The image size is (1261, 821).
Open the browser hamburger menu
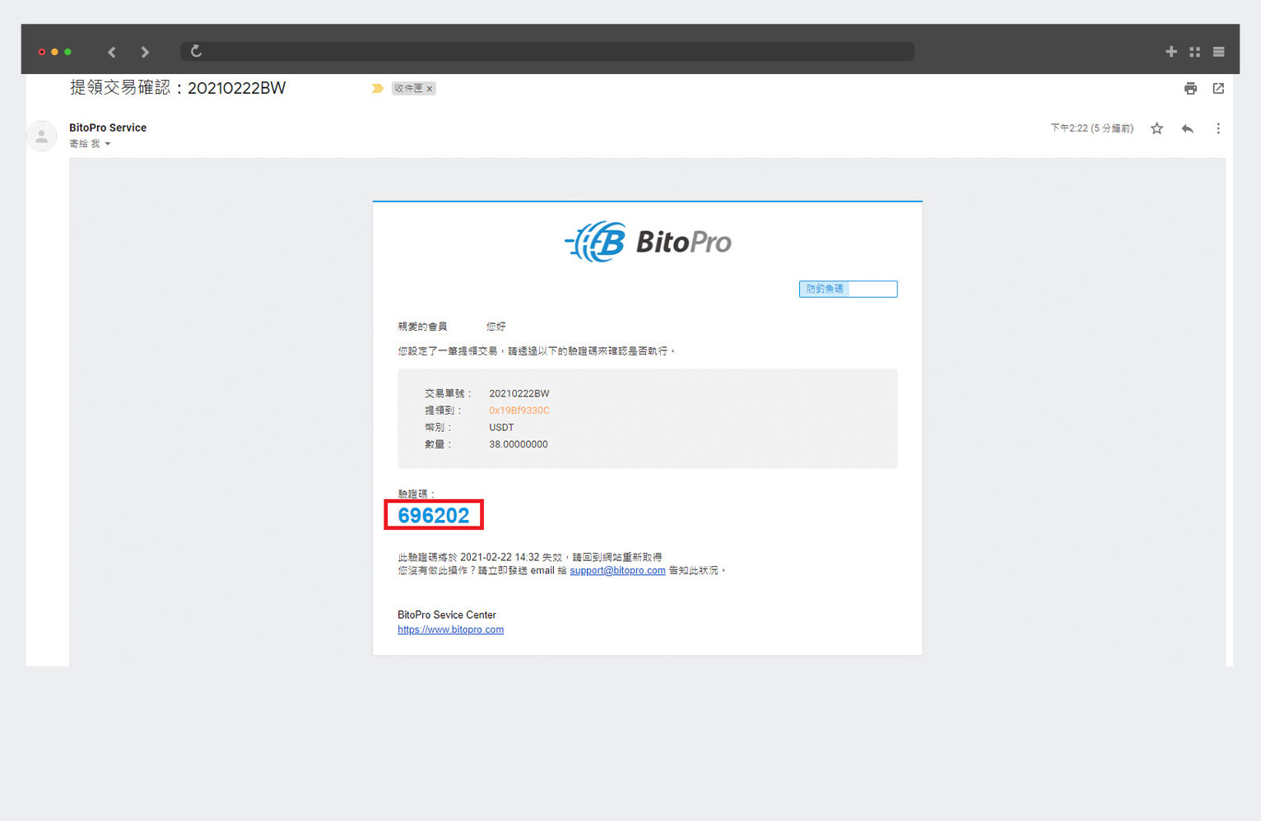(1218, 52)
